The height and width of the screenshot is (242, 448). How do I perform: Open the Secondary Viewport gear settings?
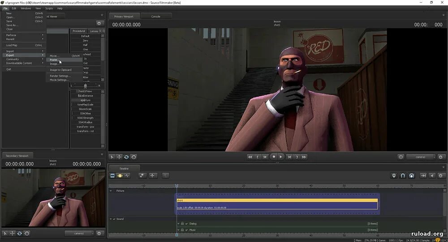(99, 234)
